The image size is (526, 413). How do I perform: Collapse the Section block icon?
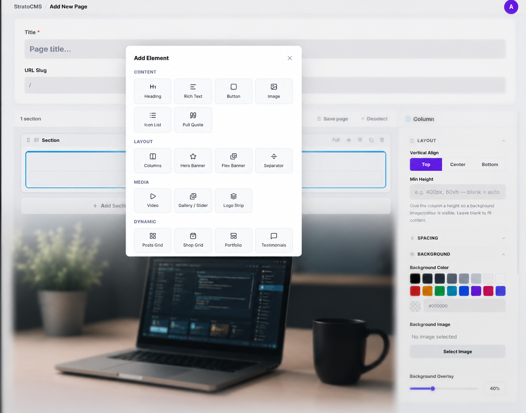pos(37,140)
